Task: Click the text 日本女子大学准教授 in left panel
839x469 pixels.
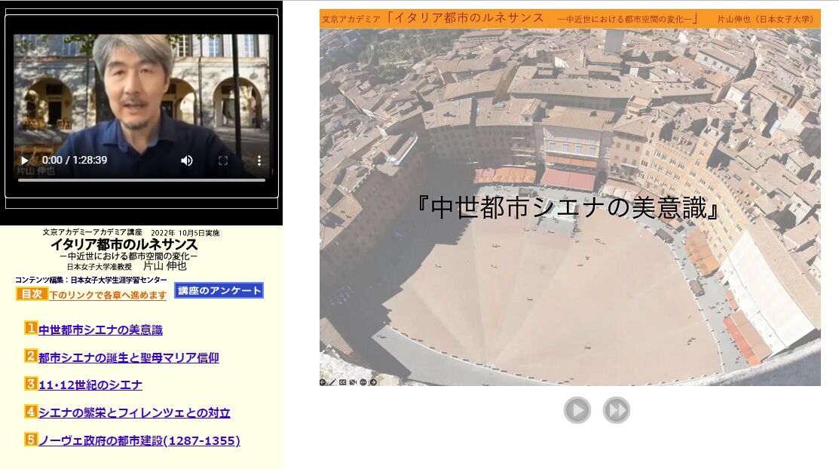Action: 100,267
